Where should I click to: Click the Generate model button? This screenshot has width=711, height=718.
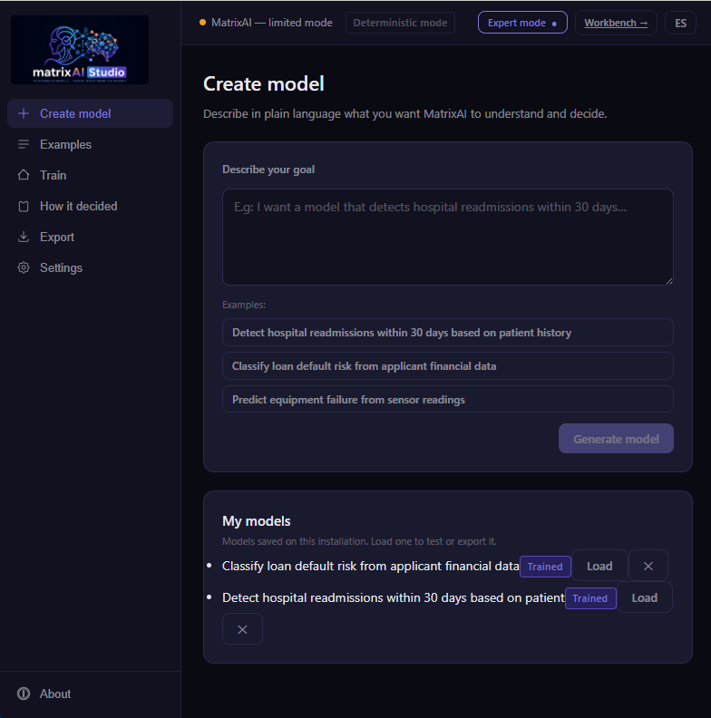click(x=616, y=439)
